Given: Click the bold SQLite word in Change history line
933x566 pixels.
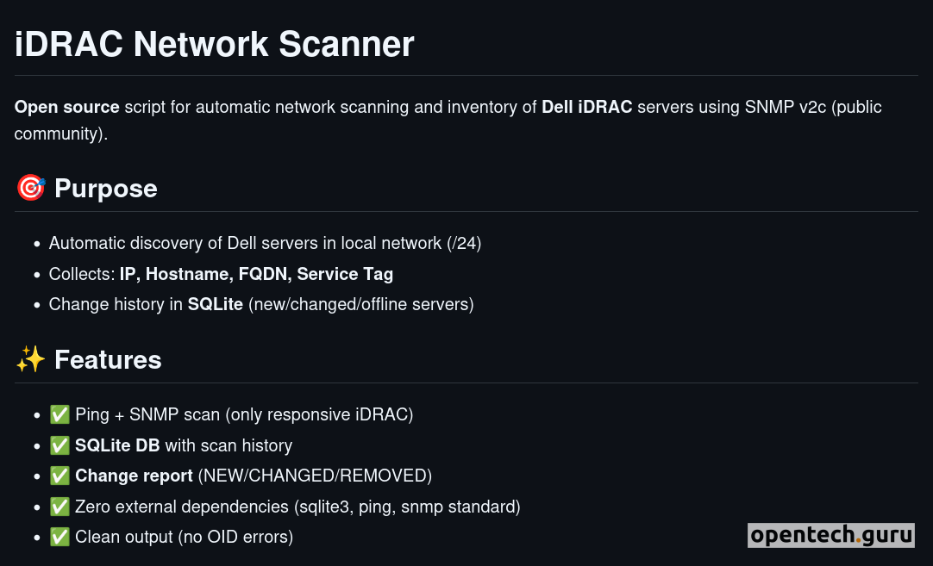Looking at the screenshot, I should (x=216, y=304).
